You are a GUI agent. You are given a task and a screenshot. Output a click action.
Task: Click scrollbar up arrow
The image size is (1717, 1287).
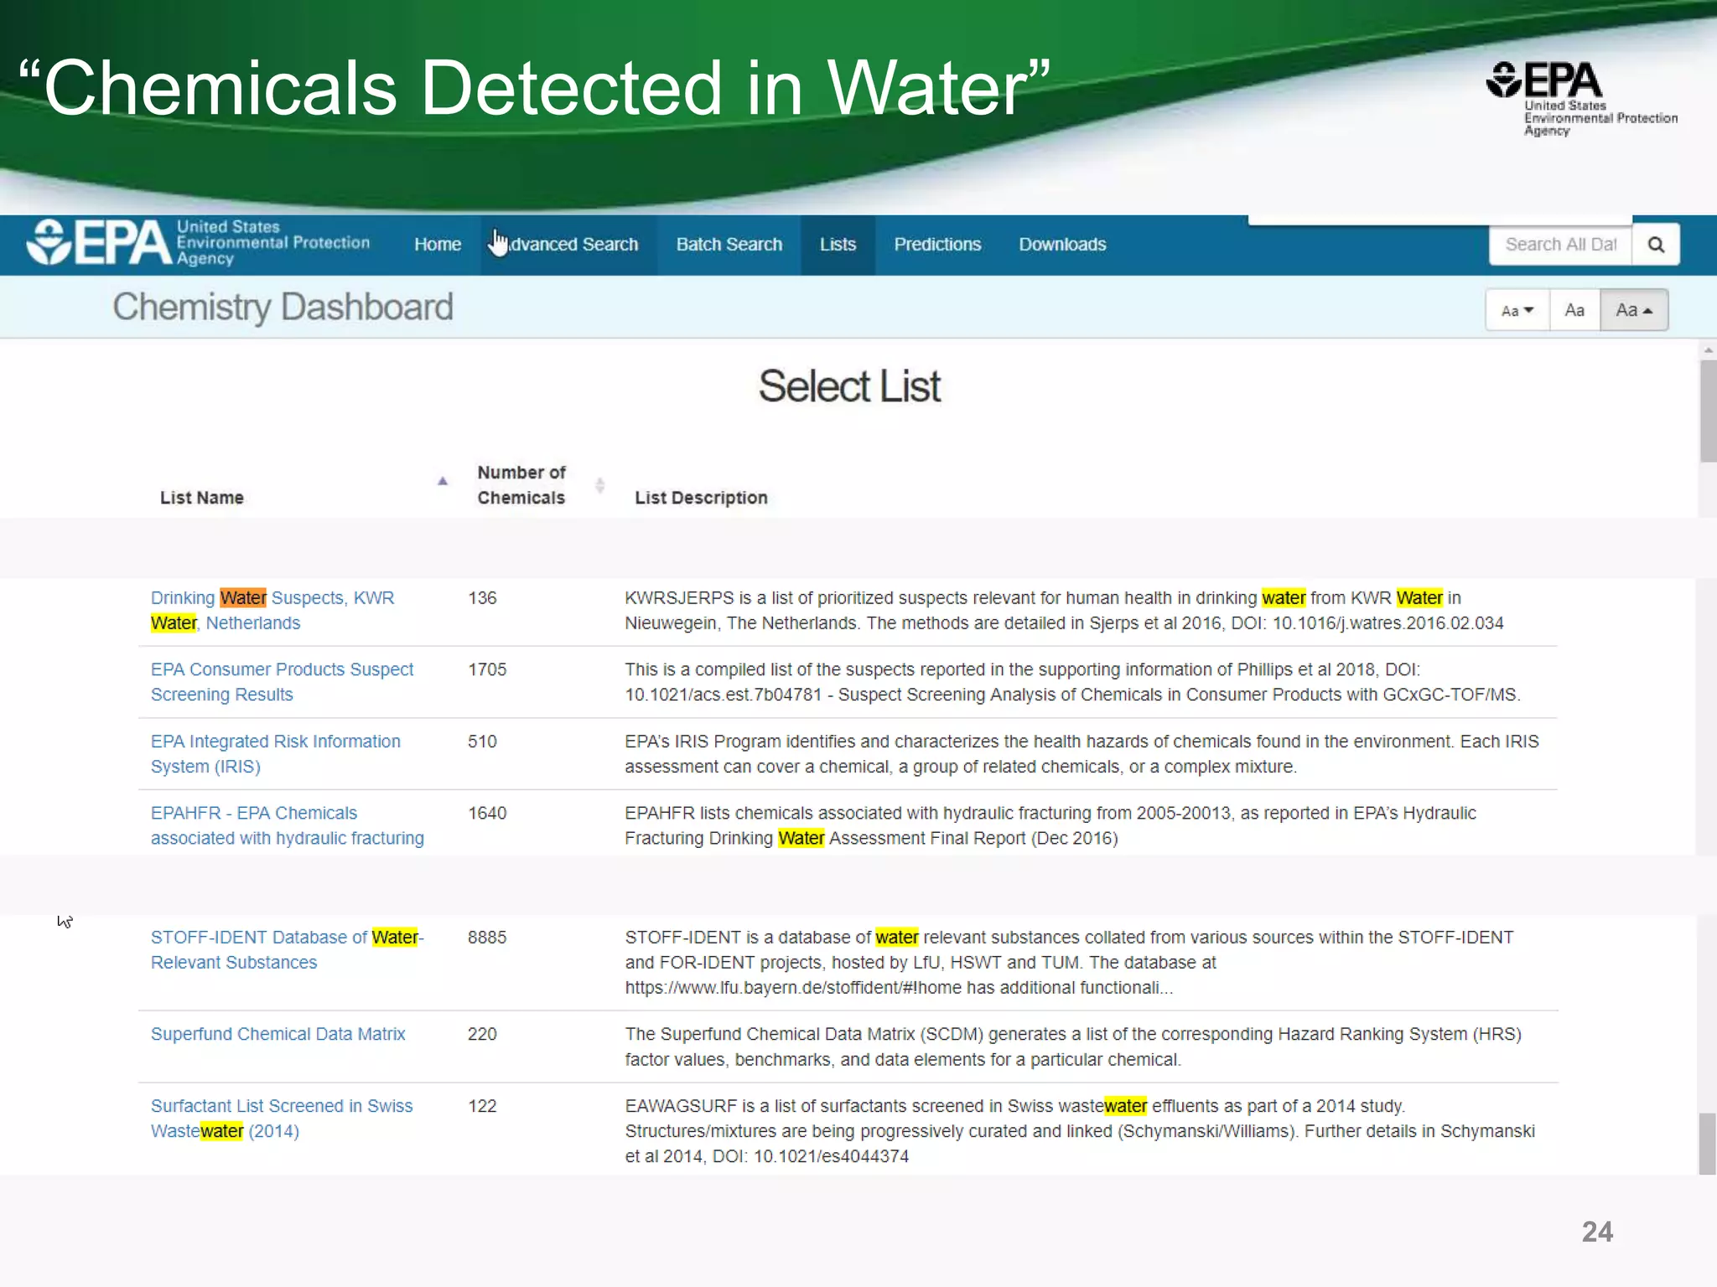click(1708, 350)
